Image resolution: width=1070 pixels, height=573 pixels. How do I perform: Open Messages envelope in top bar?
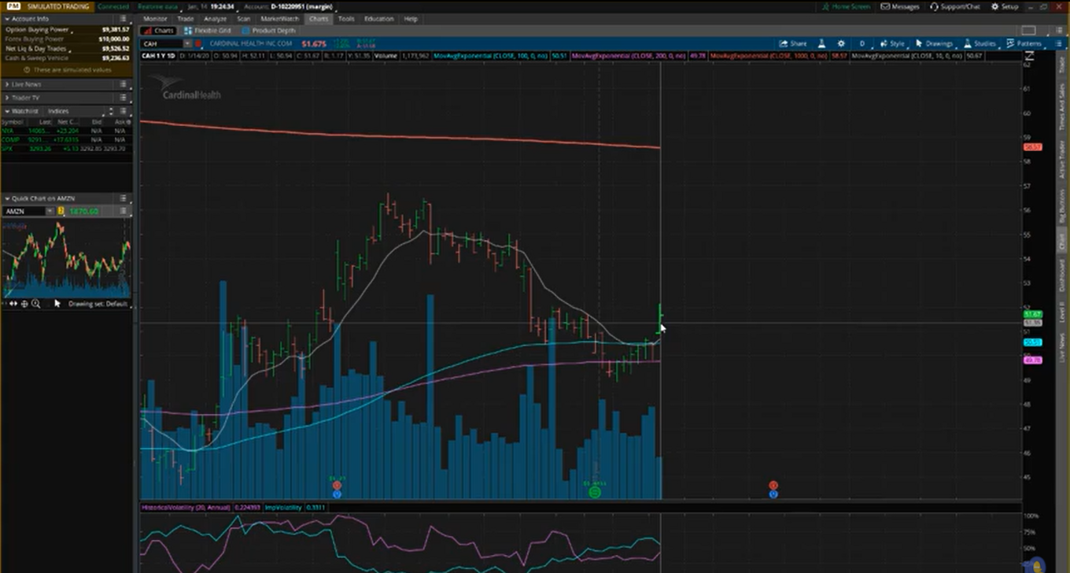point(885,6)
